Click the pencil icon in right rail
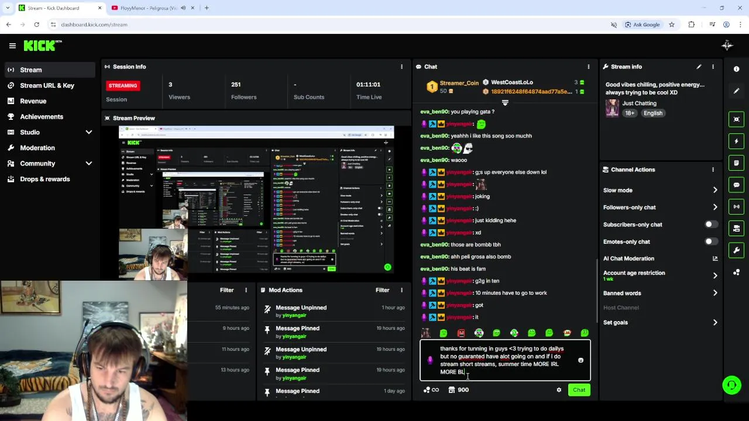 click(x=736, y=91)
